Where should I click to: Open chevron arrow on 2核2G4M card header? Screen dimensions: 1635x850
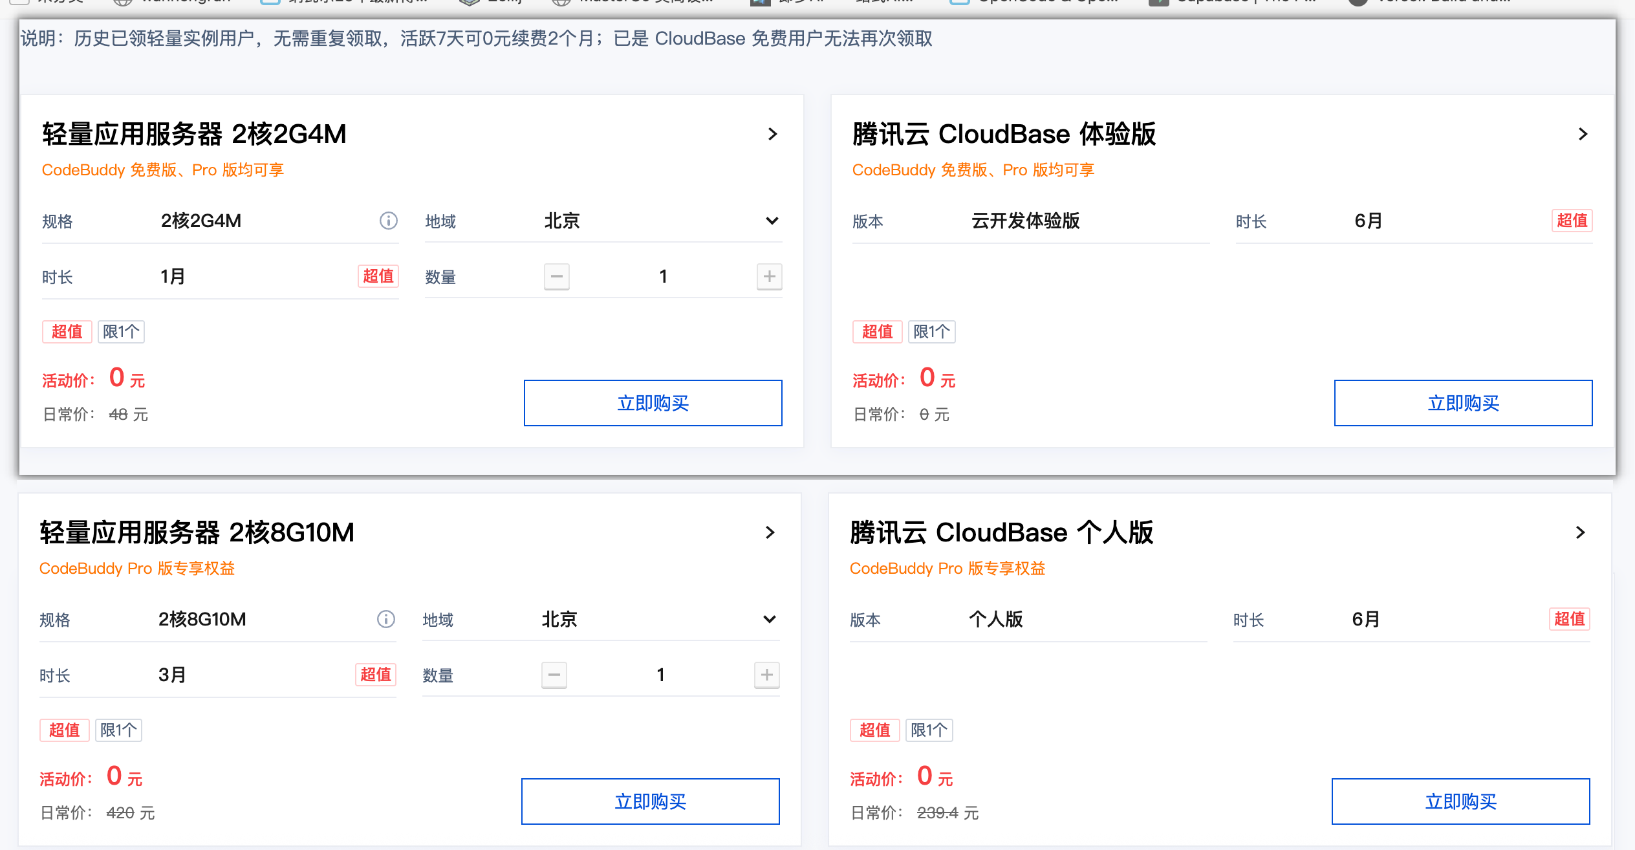click(772, 134)
